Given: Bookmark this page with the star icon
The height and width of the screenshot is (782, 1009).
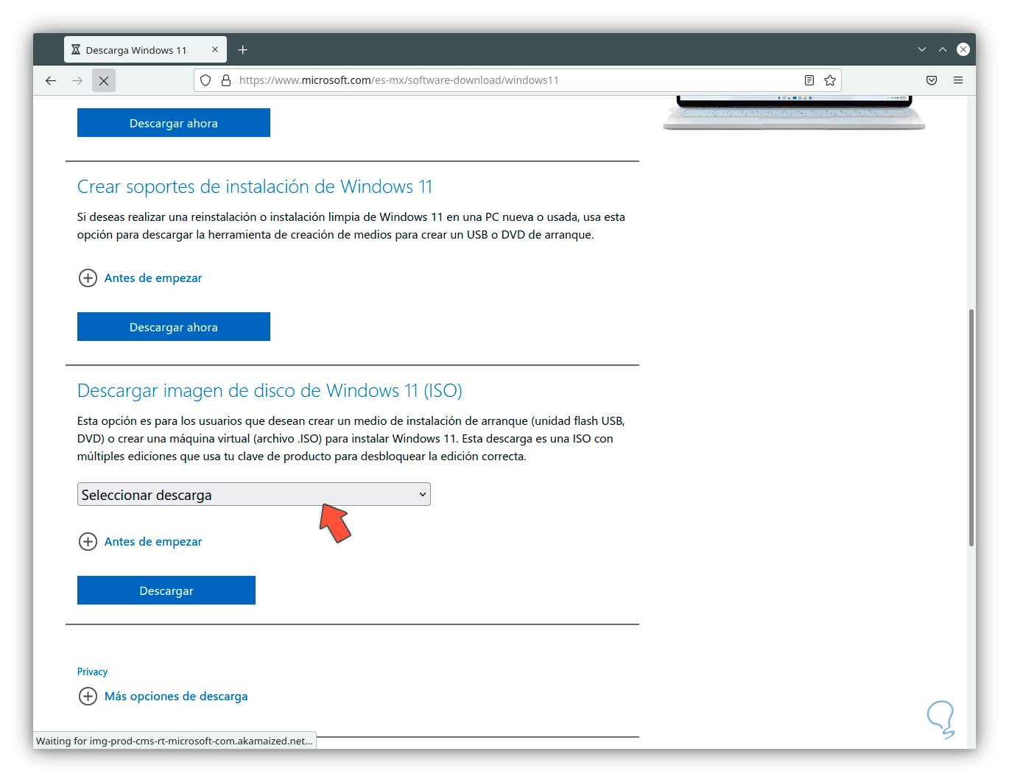Looking at the screenshot, I should pyautogui.click(x=830, y=80).
